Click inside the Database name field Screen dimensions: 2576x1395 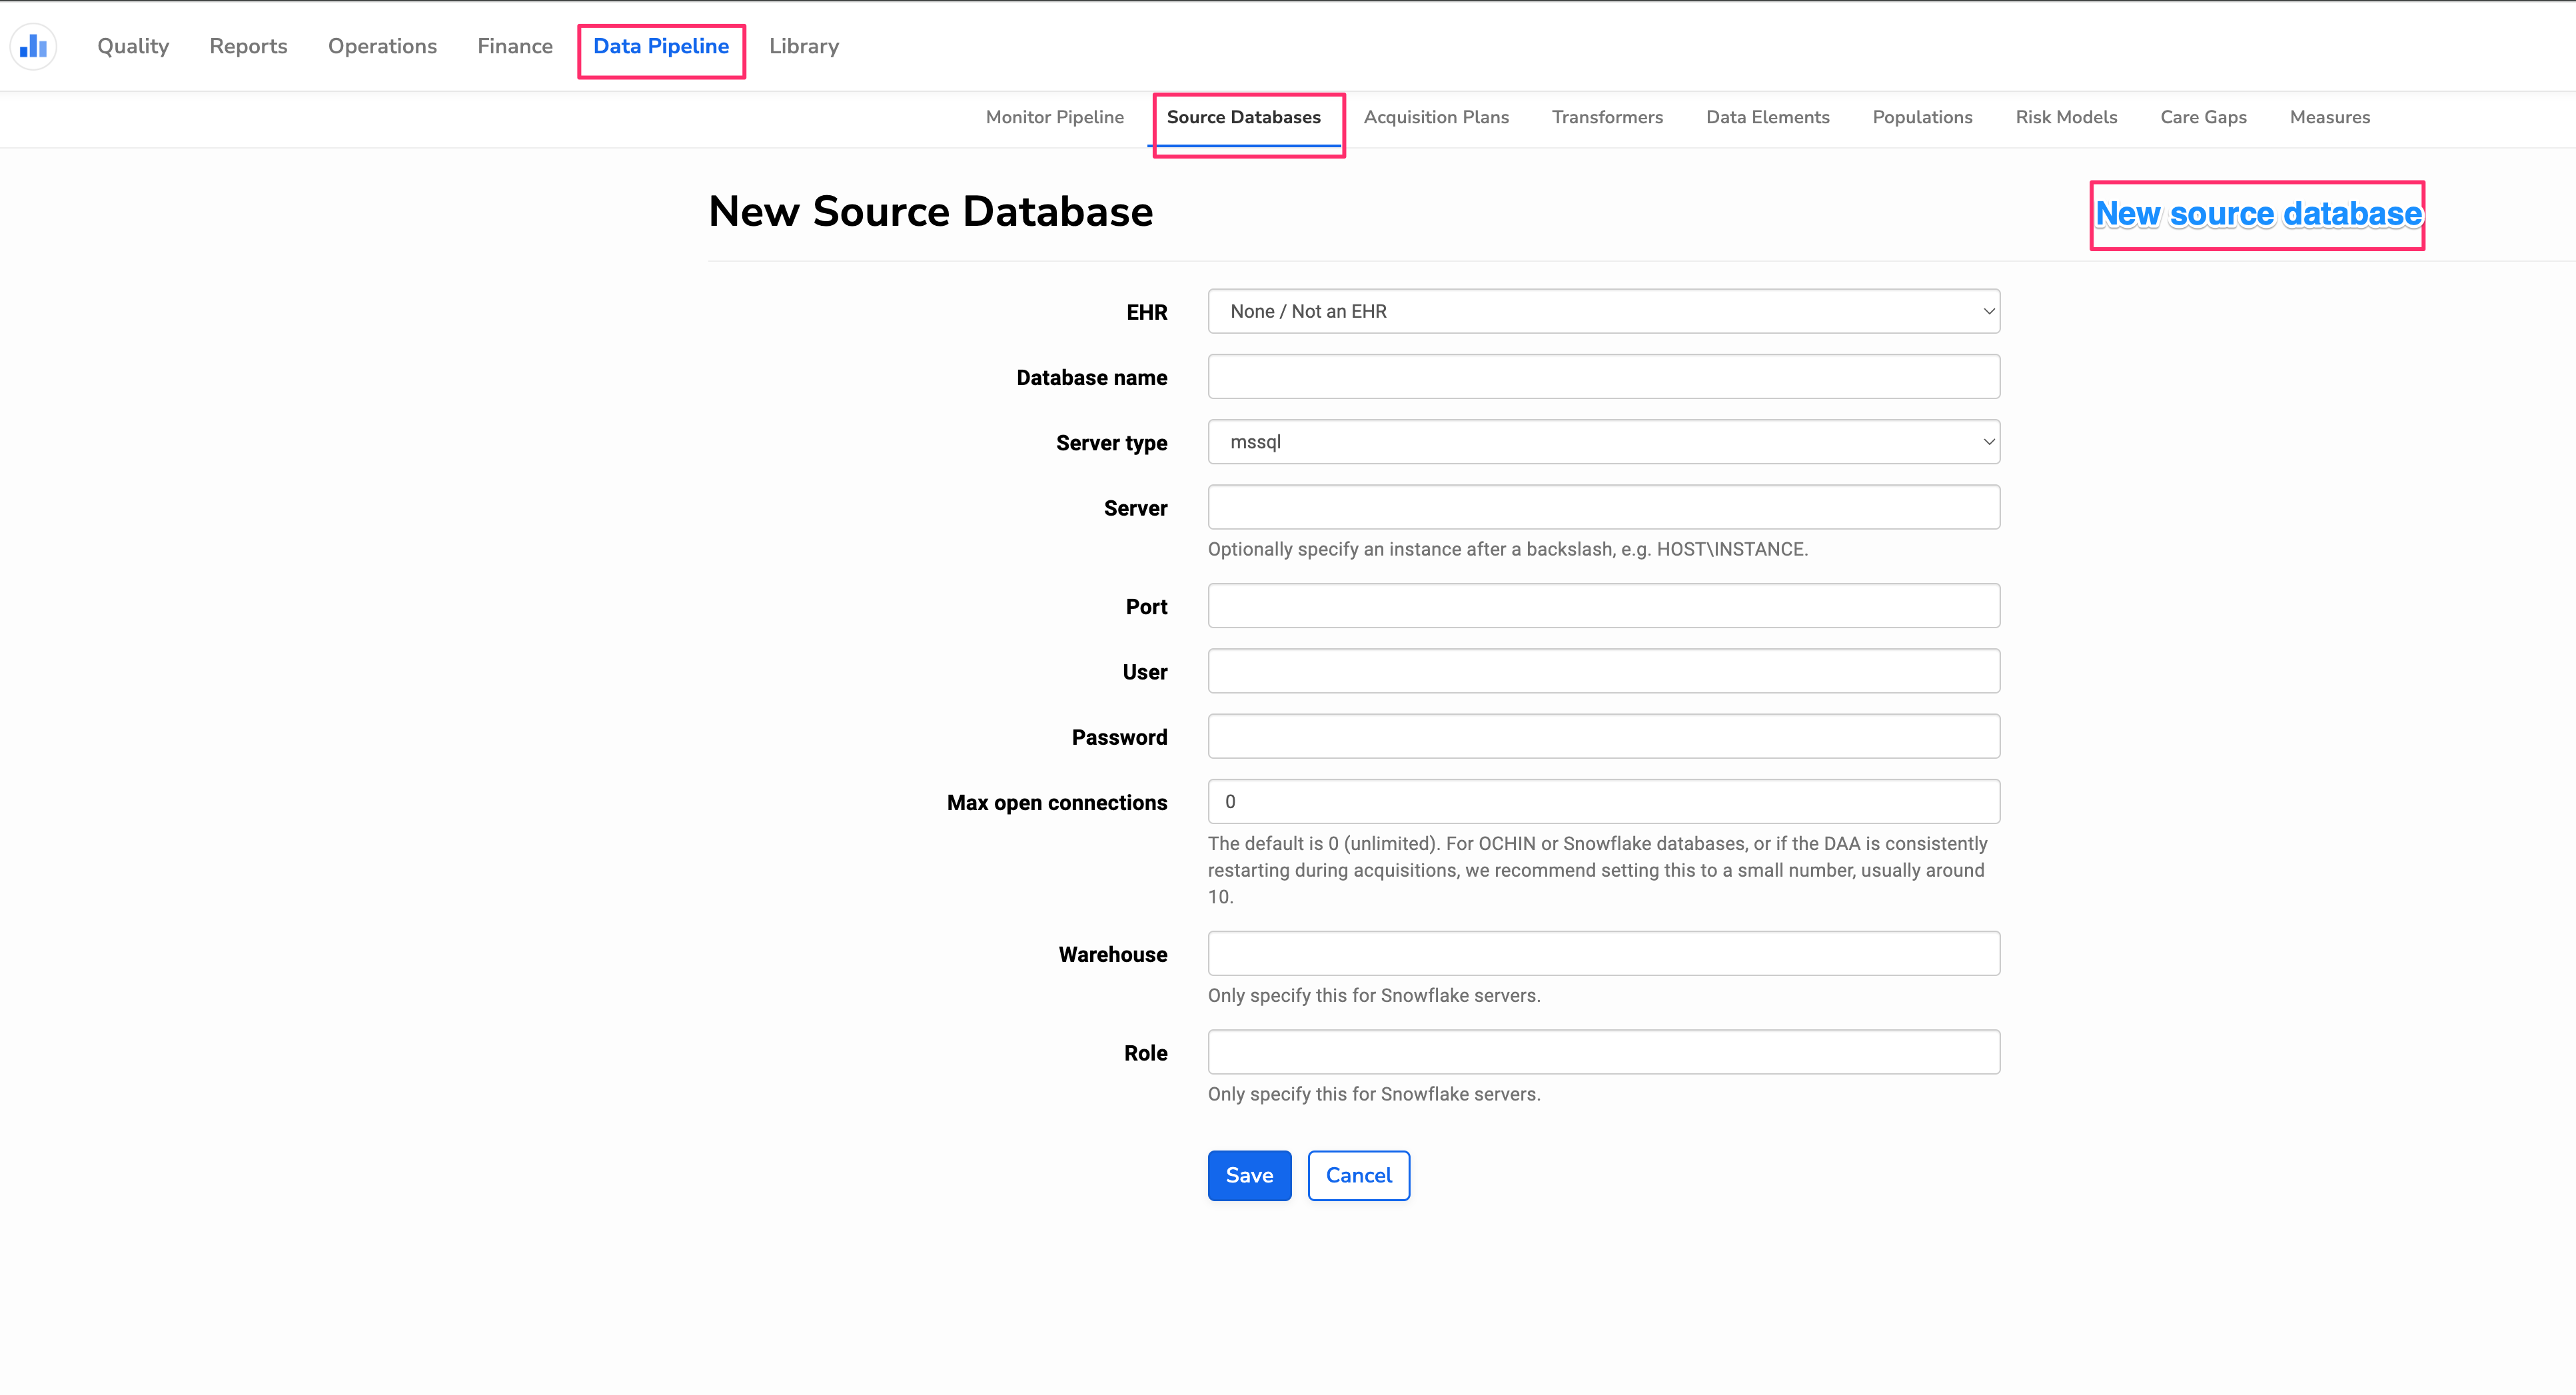[x=1602, y=376]
